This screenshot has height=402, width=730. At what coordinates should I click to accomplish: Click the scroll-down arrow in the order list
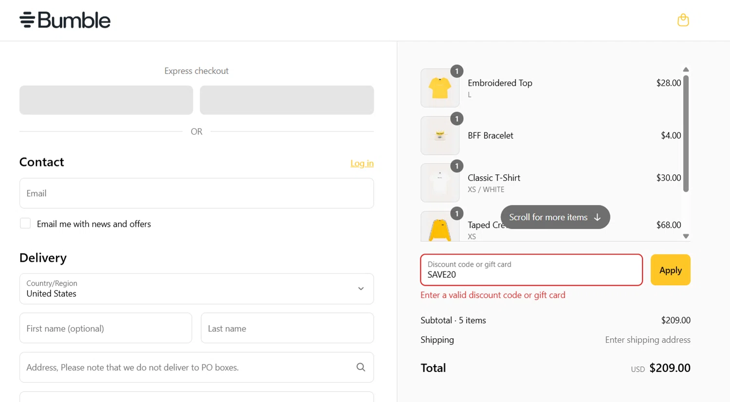[x=686, y=237]
